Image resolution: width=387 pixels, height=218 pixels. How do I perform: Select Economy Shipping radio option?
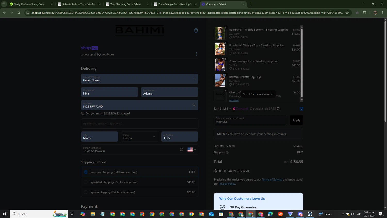pyautogui.click(x=86, y=172)
